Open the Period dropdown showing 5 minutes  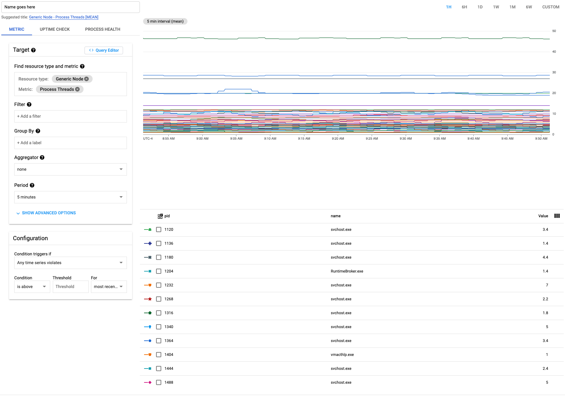click(x=70, y=197)
